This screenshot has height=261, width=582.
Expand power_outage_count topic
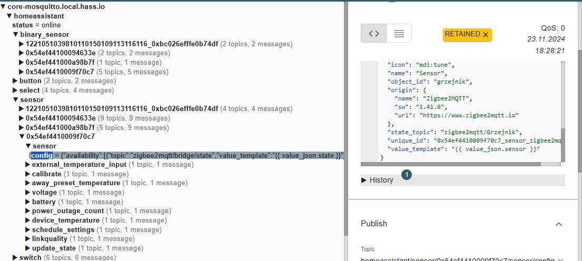click(x=28, y=211)
